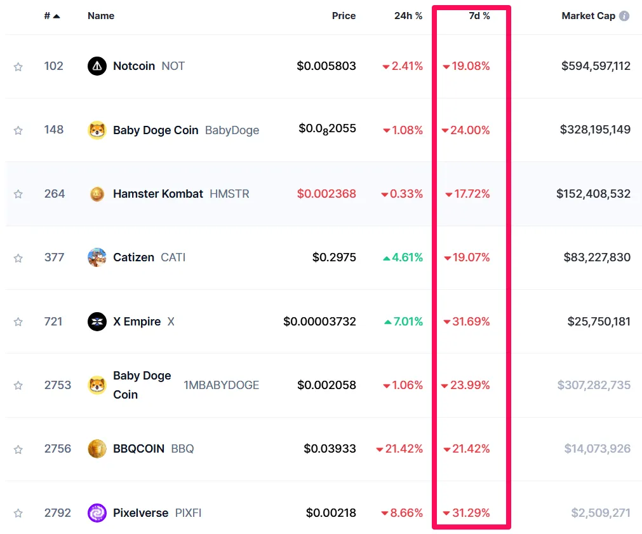The height and width of the screenshot is (534, 642).
Task: Click the 1MBABYDOGE coin logo
Action: point(97,385)
